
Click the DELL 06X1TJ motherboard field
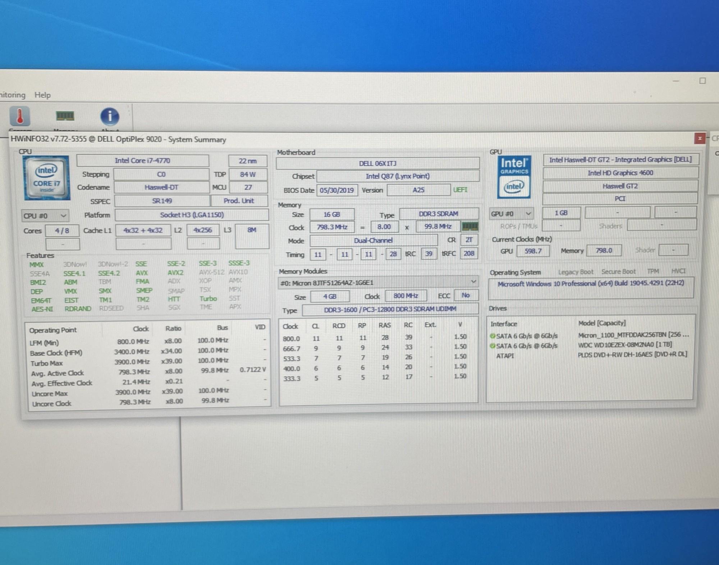click(377, 163)
